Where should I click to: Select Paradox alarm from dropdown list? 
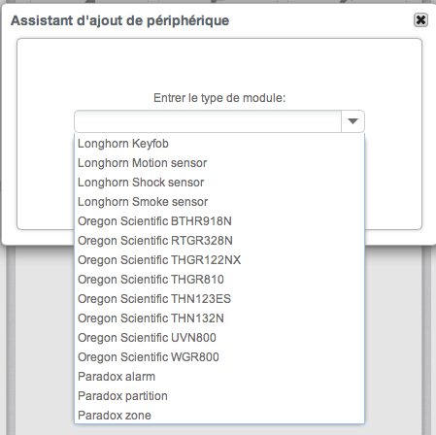point(219,377)
